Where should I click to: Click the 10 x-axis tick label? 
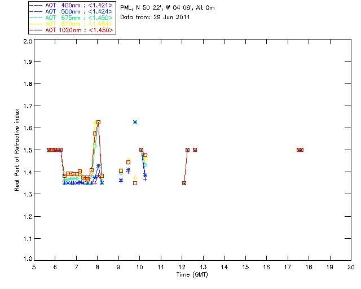tap(139, 267)
